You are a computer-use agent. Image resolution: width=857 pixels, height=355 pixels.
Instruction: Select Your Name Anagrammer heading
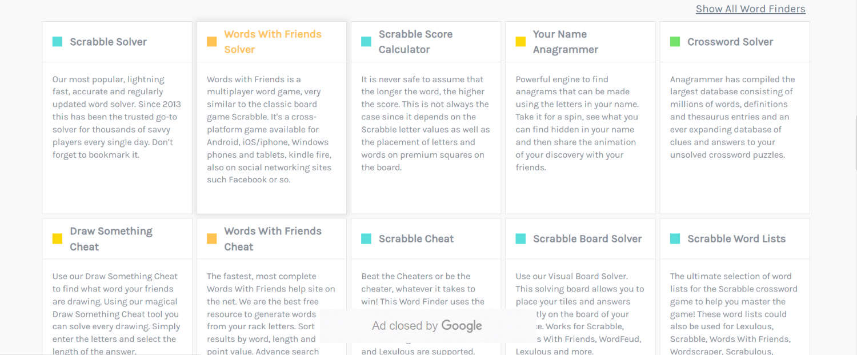(565, 42)
